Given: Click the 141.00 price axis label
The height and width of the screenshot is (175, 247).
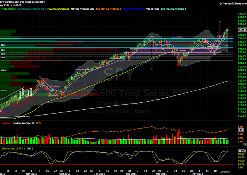Looking at the screenshot, I should click(x=242, y=14).
